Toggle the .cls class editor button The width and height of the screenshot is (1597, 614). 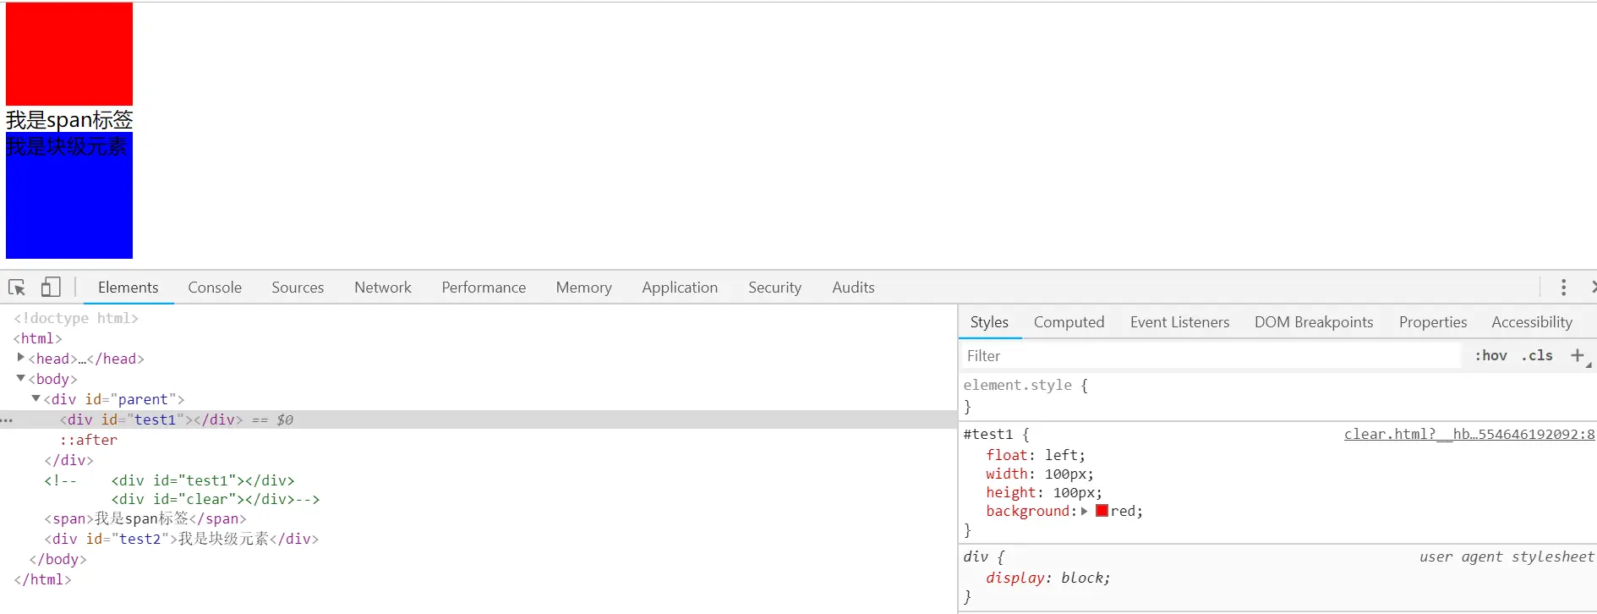coord(1537,356)
